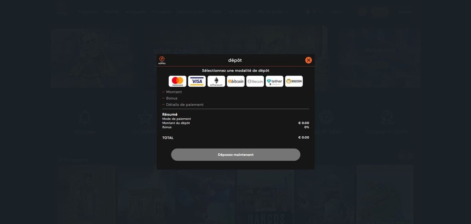Click the dimmed orange button in top navigation

tap(380, 12)
